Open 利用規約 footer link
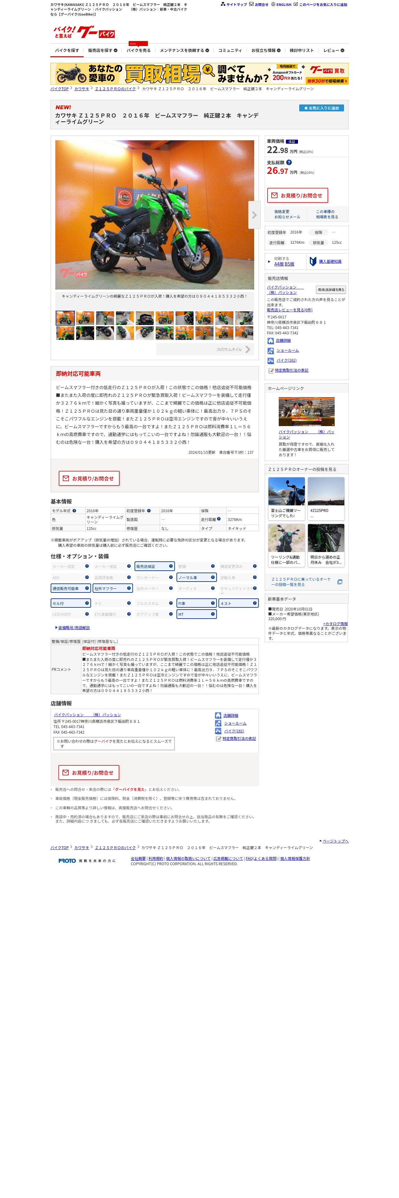The width and height of the screenshot is (399, 1198). click(156, 858)
